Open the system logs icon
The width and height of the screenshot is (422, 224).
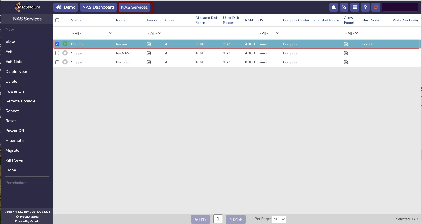coord(355,7)
